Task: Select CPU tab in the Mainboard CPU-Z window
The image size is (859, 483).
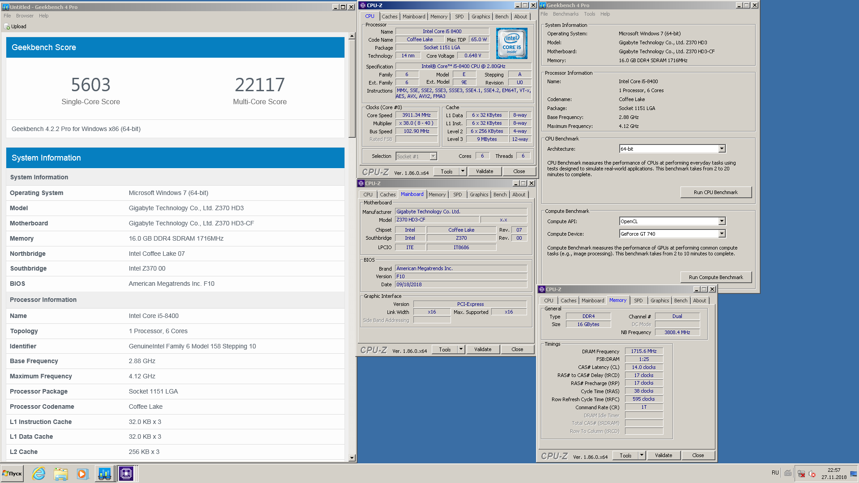Action: (x=368, y=195)
